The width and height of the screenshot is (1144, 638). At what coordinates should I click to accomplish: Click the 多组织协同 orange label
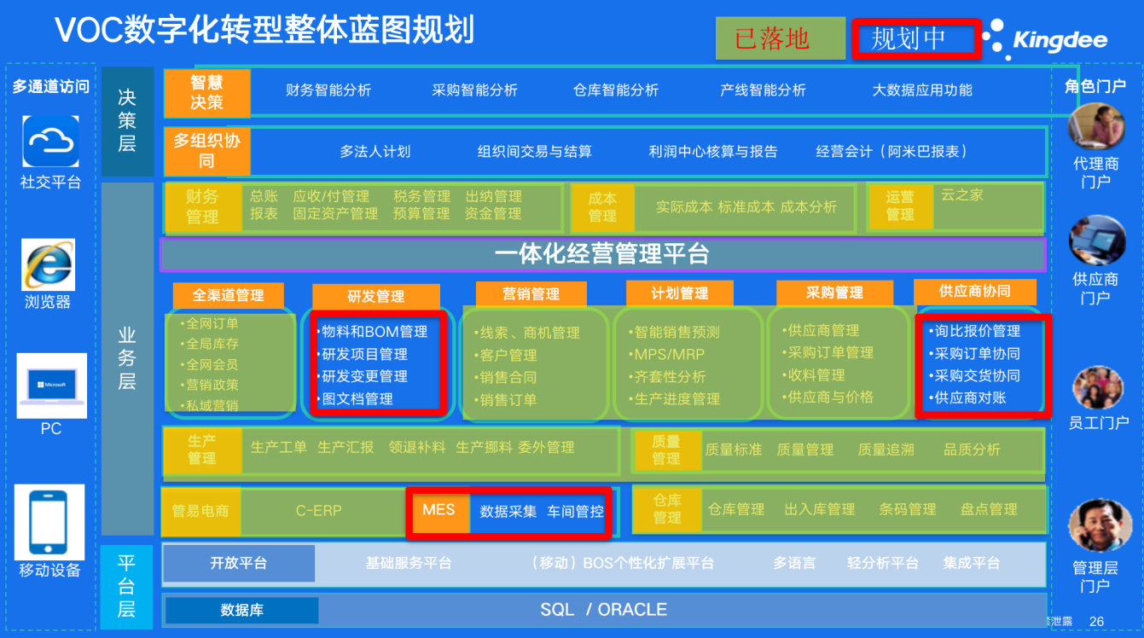click(x=207, y=151)
